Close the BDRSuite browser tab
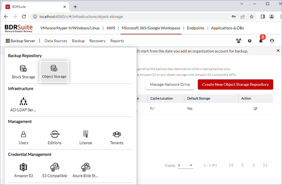The image size is (282, 185). [65, 7]
